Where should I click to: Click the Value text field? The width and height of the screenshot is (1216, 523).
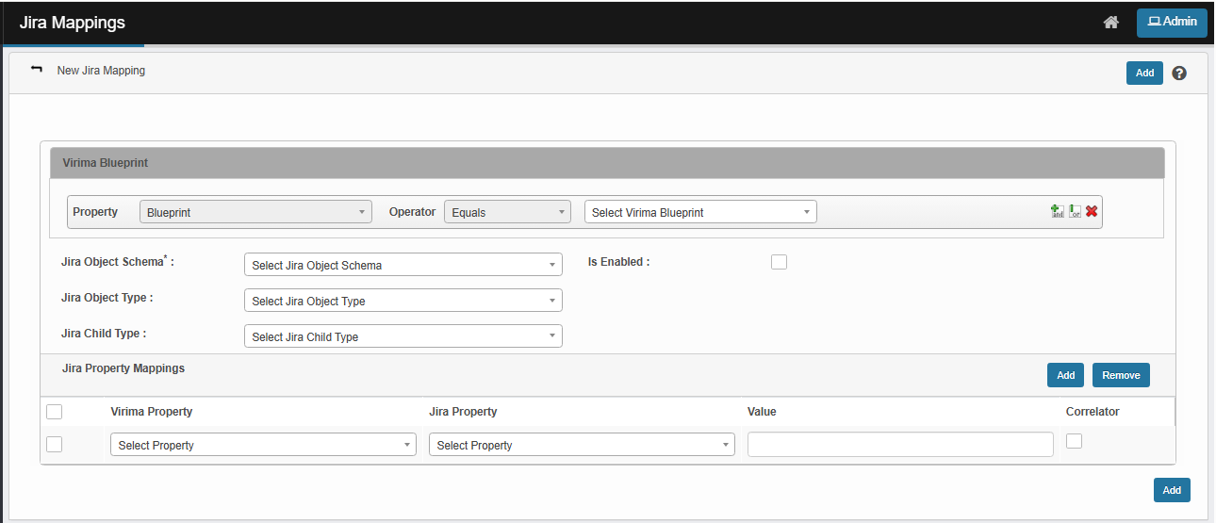click(x=900, y=445)
